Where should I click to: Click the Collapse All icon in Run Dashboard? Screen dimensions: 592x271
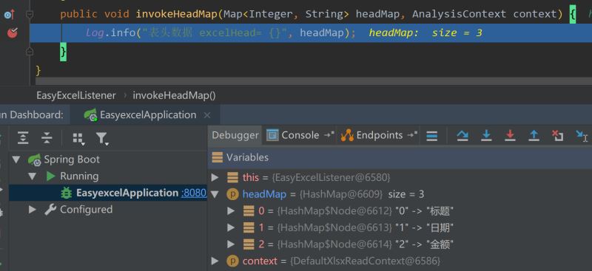[47, 138]
